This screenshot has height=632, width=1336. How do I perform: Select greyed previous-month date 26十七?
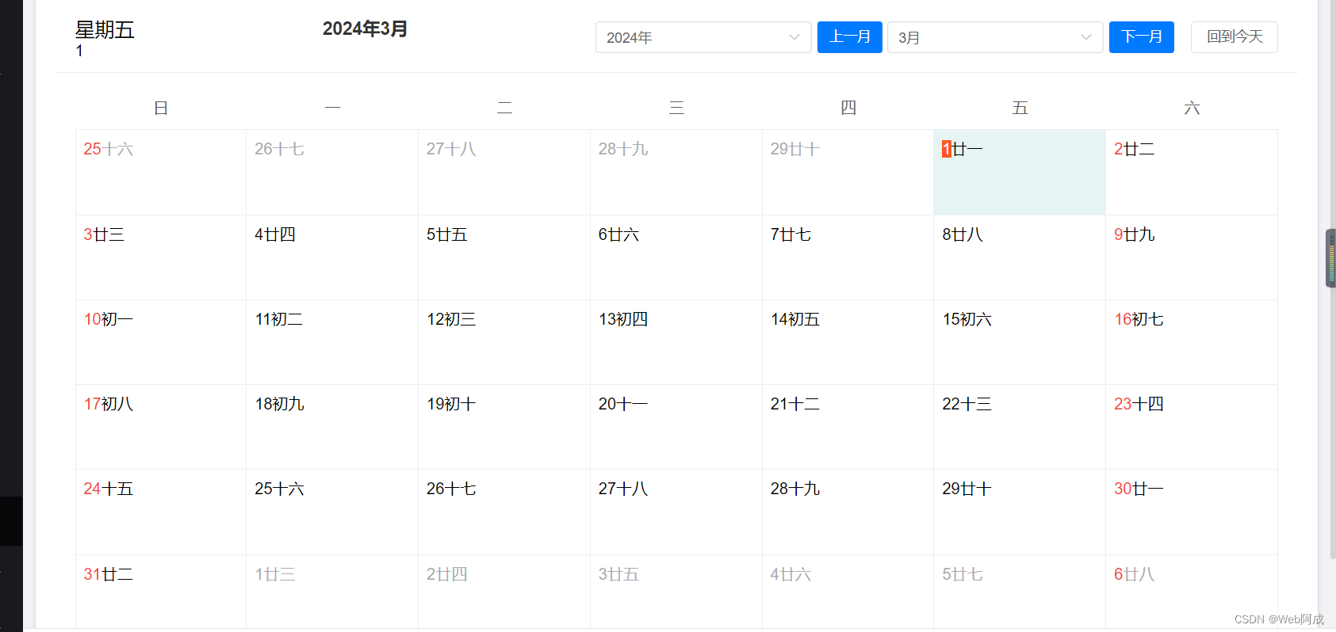[332, 172]
